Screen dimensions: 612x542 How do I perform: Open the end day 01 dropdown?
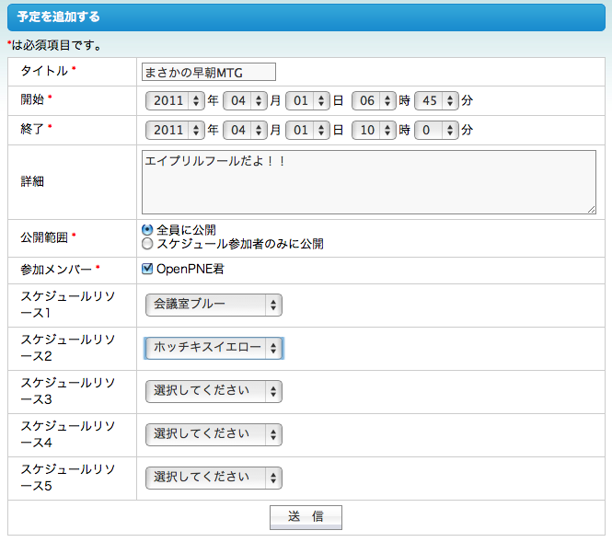pos(307,131)
